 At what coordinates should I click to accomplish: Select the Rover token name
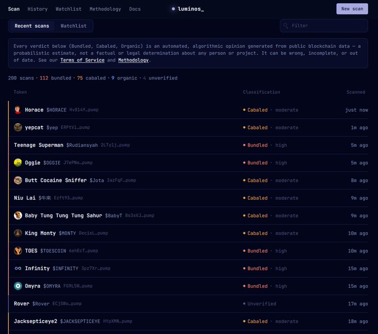[22, 303]
